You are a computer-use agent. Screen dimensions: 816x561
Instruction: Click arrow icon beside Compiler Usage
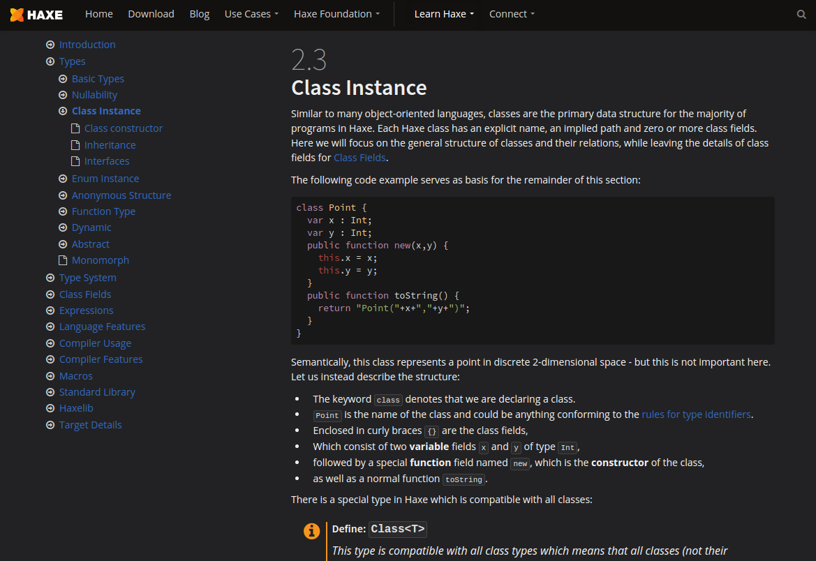50,343
